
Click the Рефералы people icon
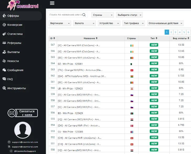point(4,43)
